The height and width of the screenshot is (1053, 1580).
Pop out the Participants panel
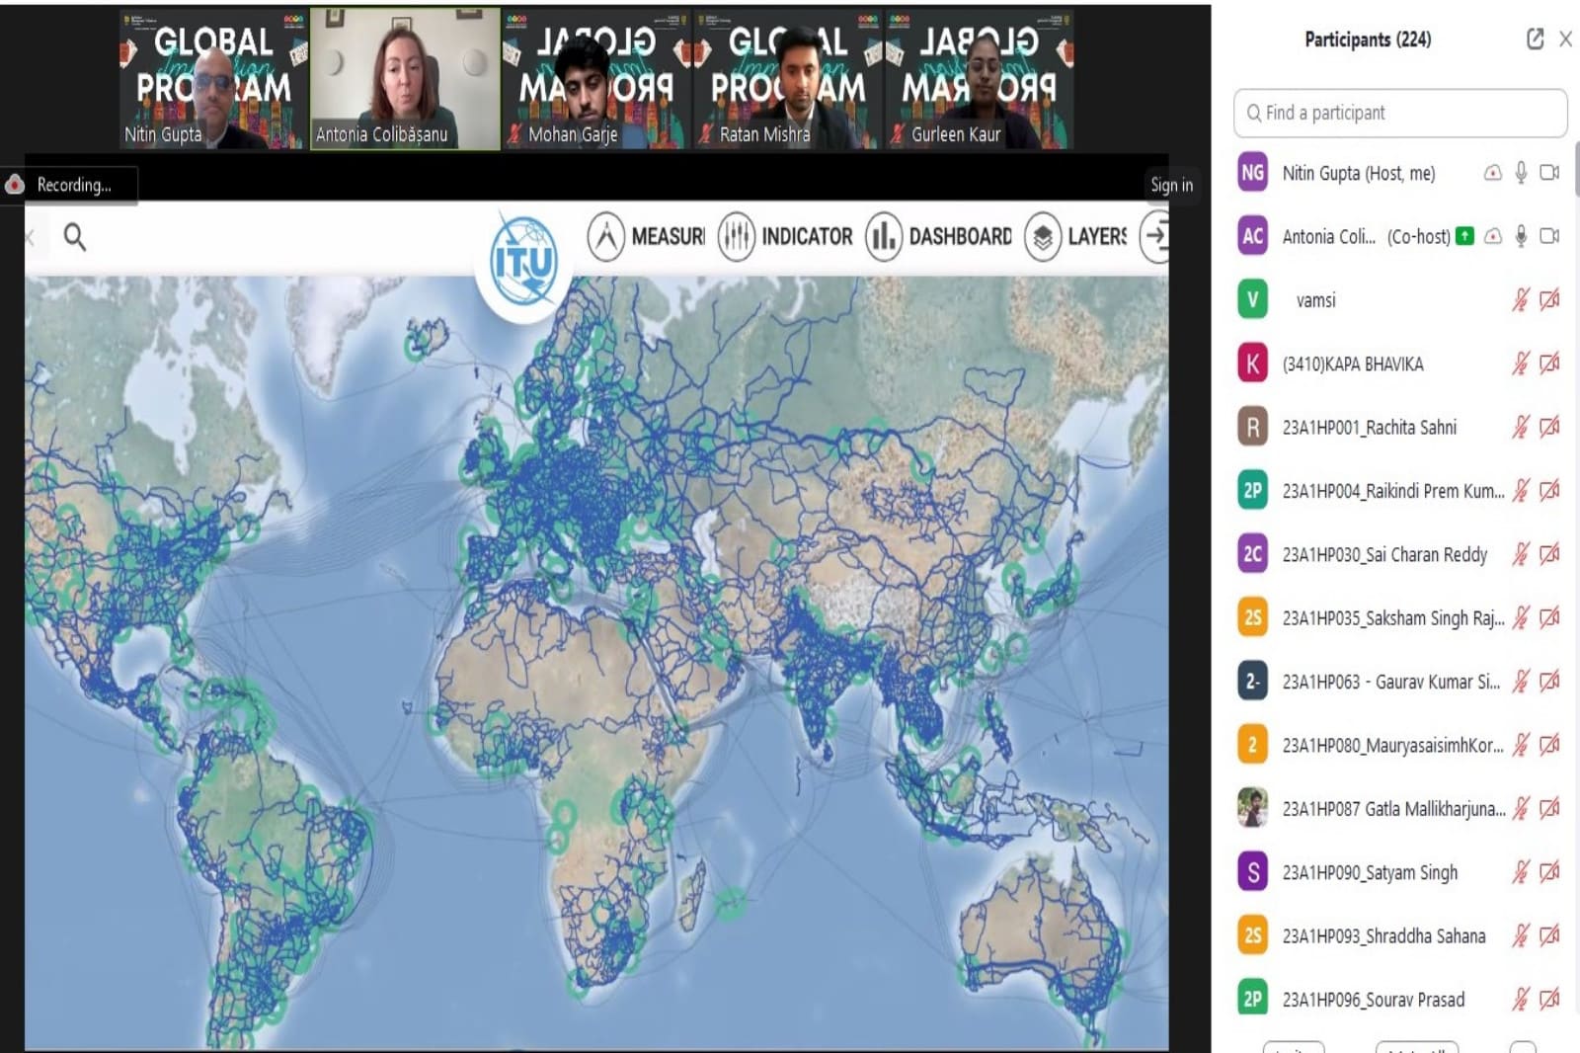coord(1535,40)
